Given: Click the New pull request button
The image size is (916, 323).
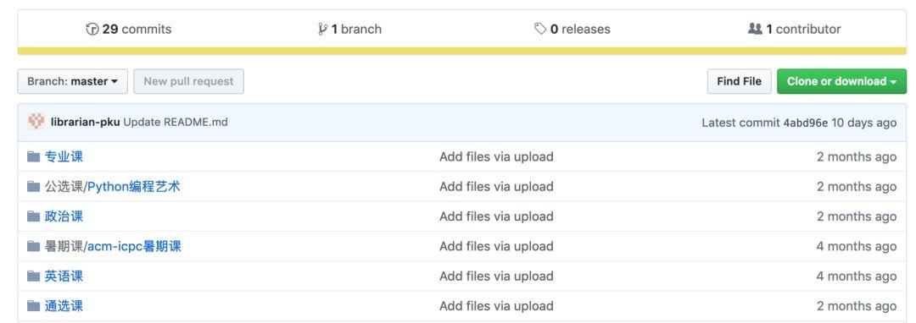Looking at the screenshot, I should tap(188, 81).
